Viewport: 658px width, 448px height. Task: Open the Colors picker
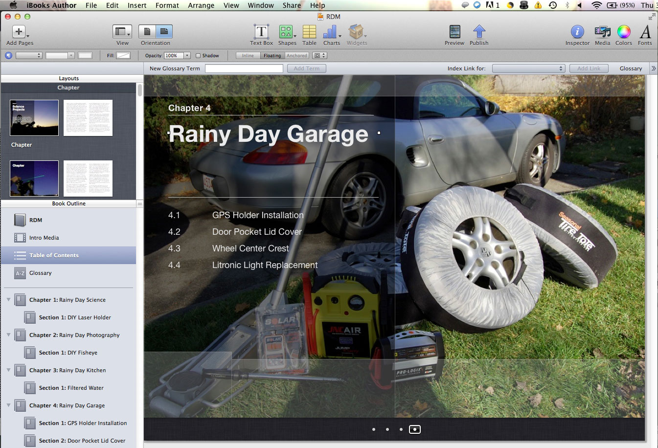624,32
